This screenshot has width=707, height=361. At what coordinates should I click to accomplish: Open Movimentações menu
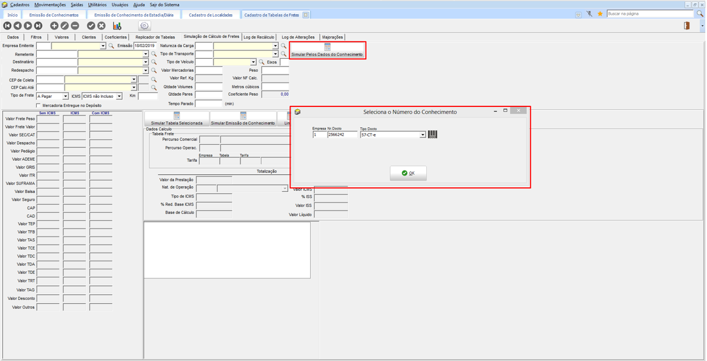[x=50, y=5]
